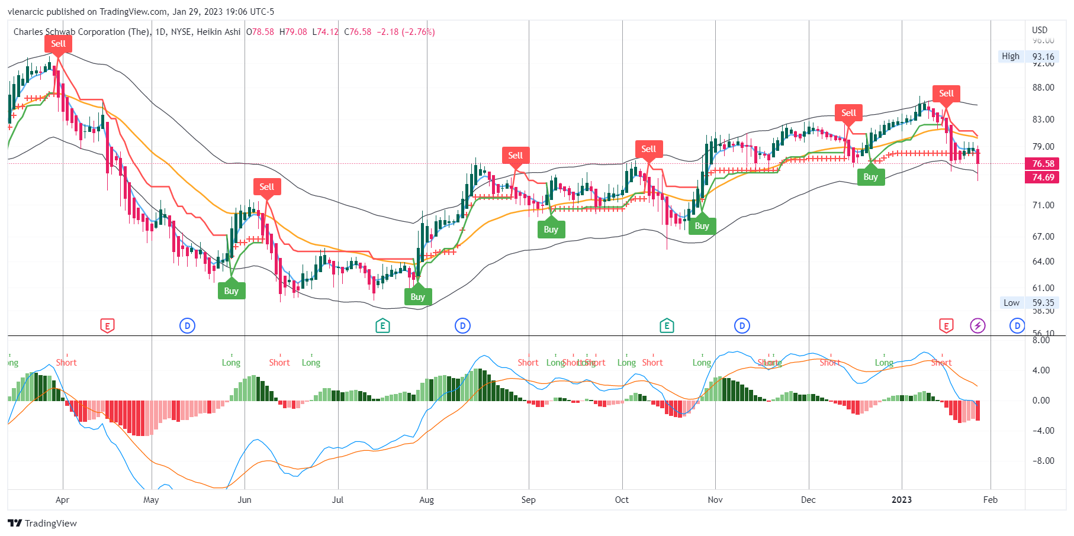Click the Long label in late May indicator pane
The height and width of the screenshot is (536, 1074).
(x=231, y=363)
